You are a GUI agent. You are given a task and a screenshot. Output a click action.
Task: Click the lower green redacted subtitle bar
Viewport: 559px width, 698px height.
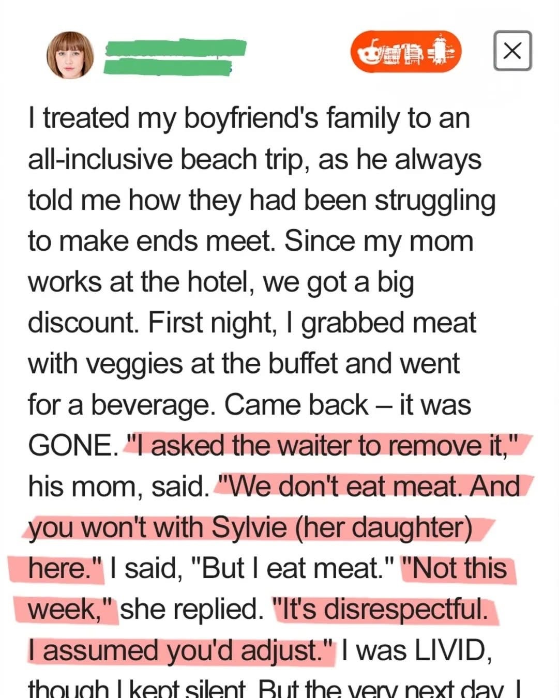167,67
